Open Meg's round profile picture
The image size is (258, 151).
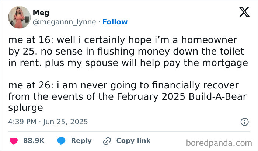pos(20,17)
